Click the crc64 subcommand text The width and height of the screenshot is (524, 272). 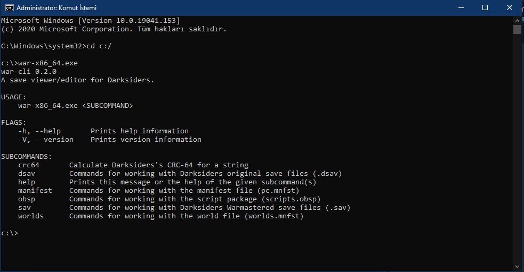point(29,165)
